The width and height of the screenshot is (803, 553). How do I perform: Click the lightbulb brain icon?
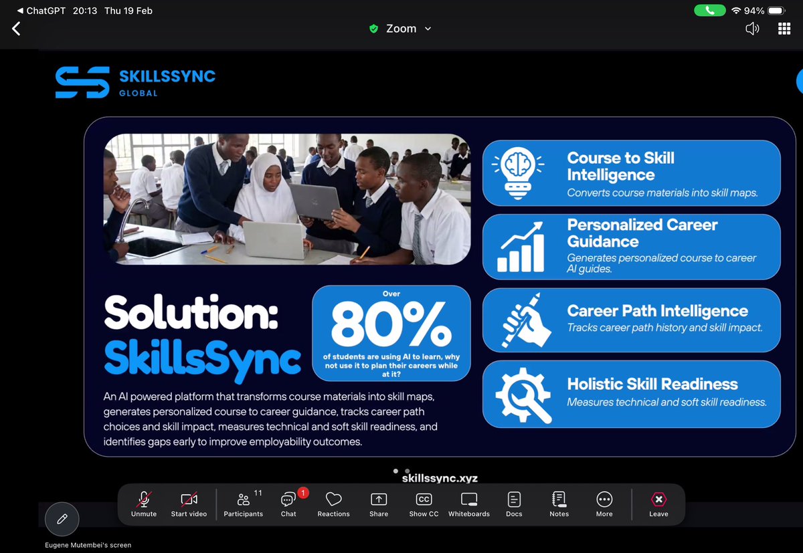click(x=518, y=174)
